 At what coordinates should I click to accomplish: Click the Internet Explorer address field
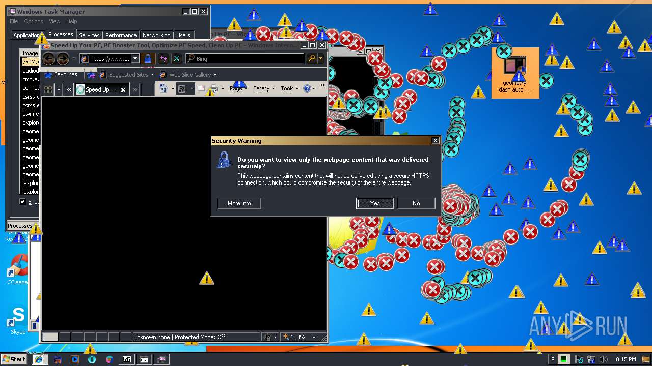[x=105, y=59]
